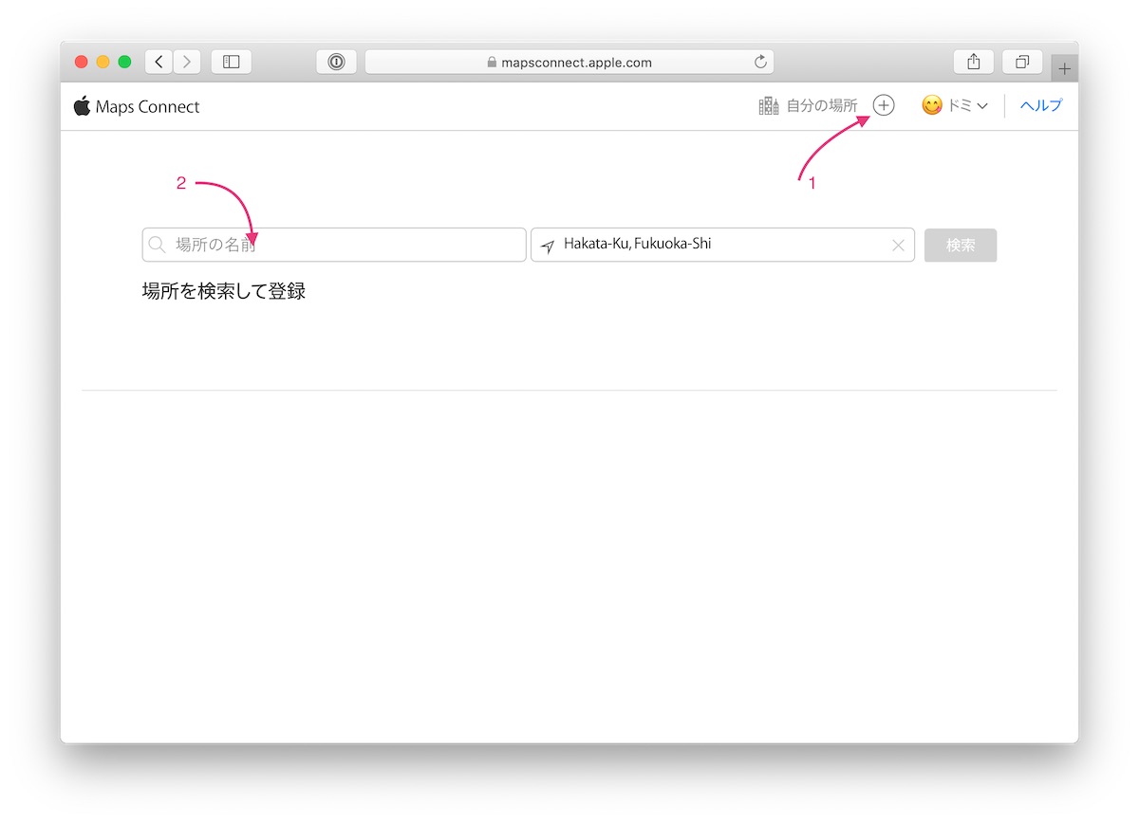
Task: Click the ドミ emoji avatar
Action: coord(932,105)
